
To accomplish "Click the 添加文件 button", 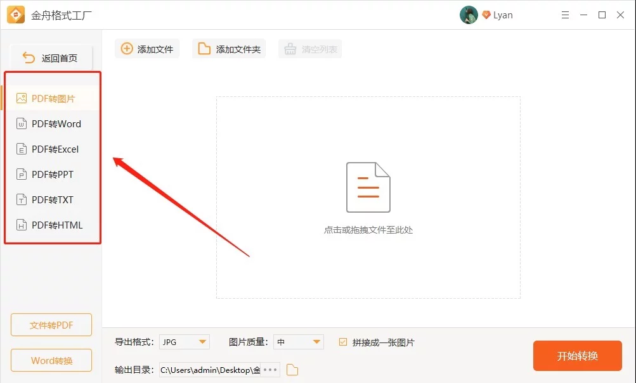I will click(147, 49).
